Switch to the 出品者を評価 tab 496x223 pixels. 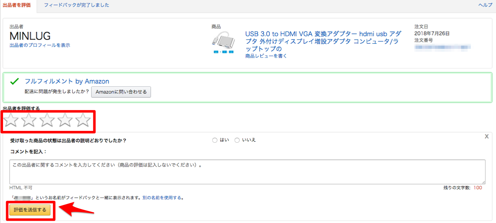pyautogui.click(x=17, y=5)
